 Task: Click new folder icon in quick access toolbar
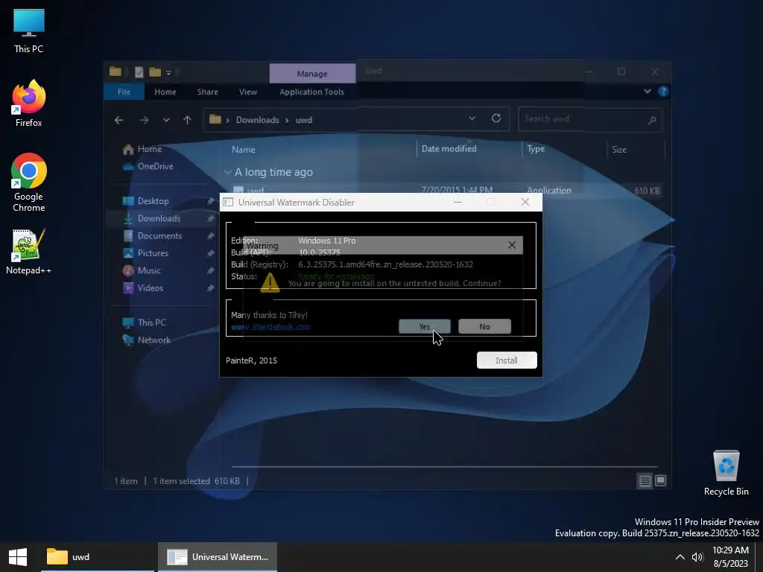(x=155, y=72)
